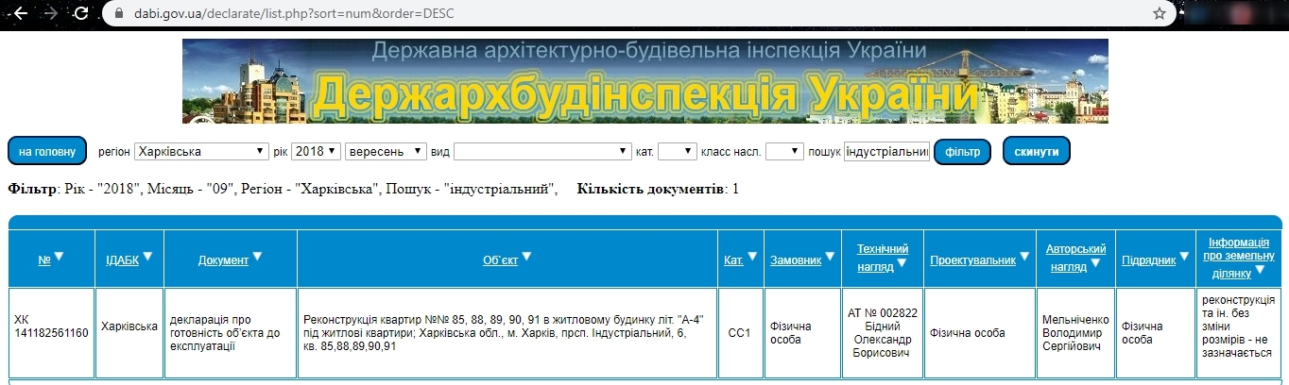
Task: View site info via the lock icon
Action: pyautogui.click(x=118, y=13)
